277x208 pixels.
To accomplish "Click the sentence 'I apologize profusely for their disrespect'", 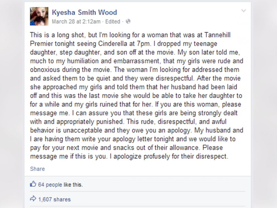I will point(169,156).
